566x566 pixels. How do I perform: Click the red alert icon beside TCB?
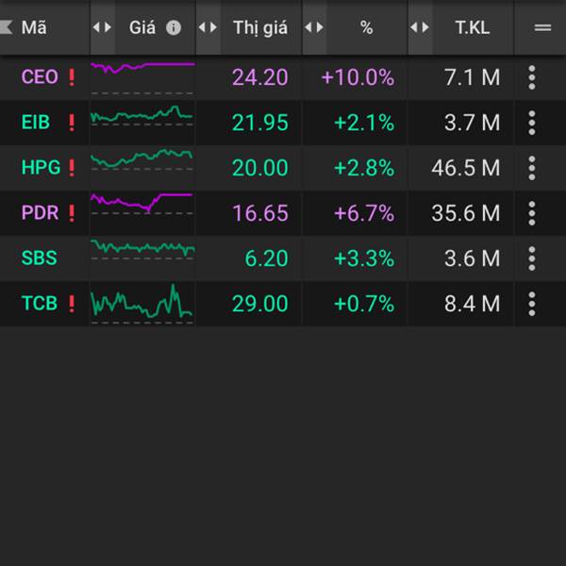72,304
